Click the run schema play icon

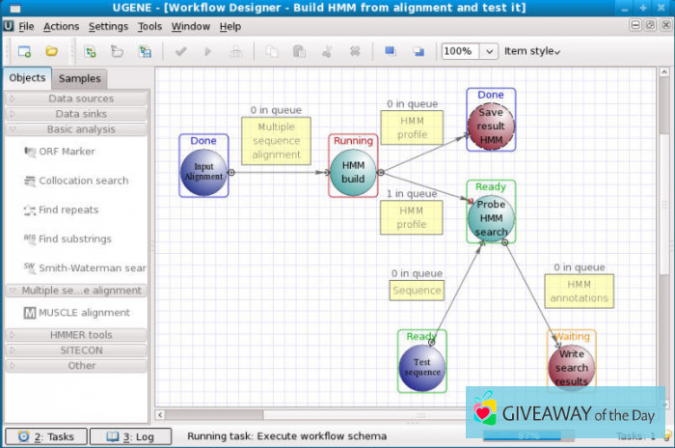(207, 51)
